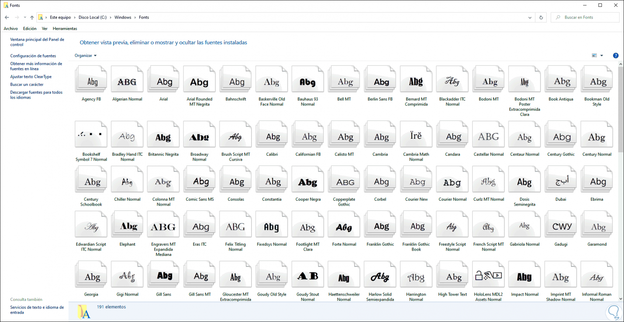Open Ventana principal del Panel de control
Image resolution: width=624 pixels, height=322 pixels.
pyautogui.click(x=37, y=42)
